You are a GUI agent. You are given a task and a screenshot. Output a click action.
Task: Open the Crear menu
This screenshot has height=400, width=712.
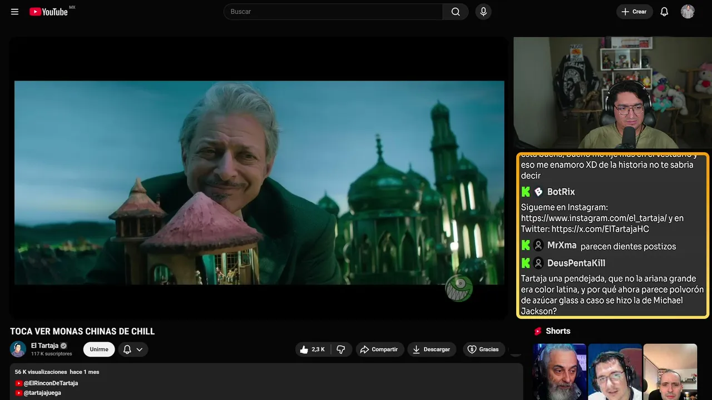[x=634, y=12]
